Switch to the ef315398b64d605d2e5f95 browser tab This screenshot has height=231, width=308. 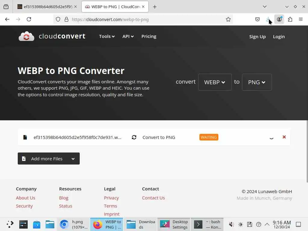[x=47, y=7]
